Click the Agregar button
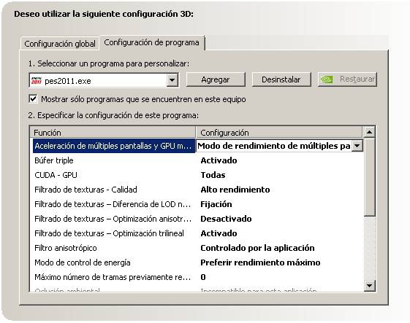Viewport: 410px width, 323px height. click(216, 79)
